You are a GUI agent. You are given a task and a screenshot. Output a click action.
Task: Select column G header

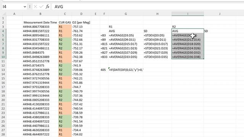tap(126, 14)
